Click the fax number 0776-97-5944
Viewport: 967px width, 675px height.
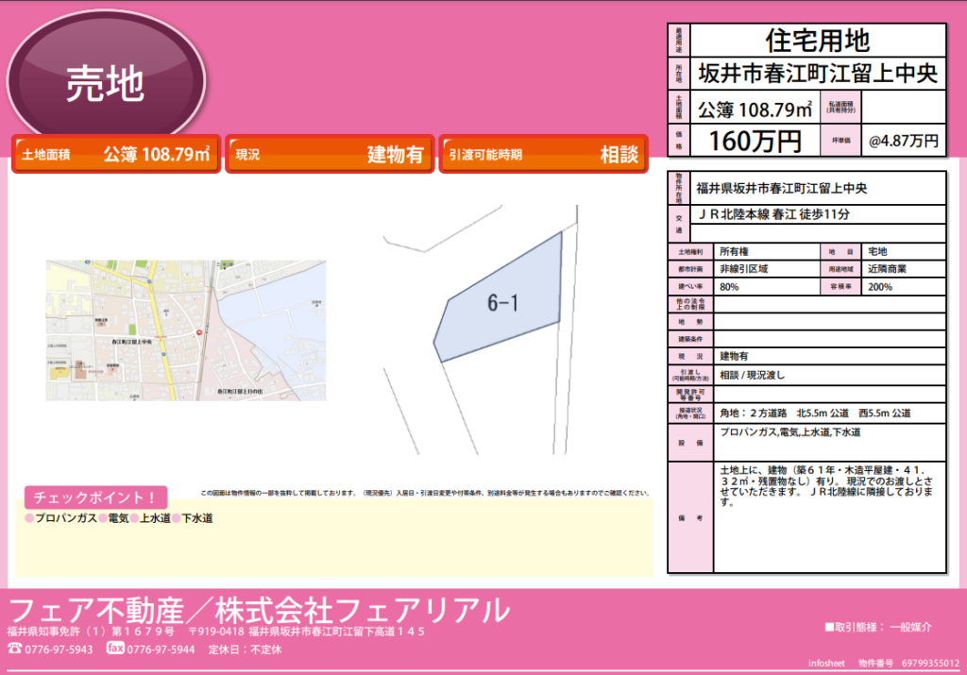click(161, 650)
